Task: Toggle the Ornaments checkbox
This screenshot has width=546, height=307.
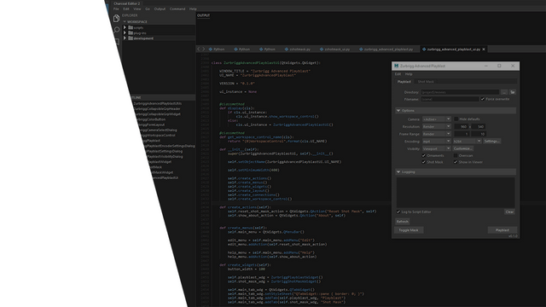Action: pyautogui.click(x=424, y=155)
